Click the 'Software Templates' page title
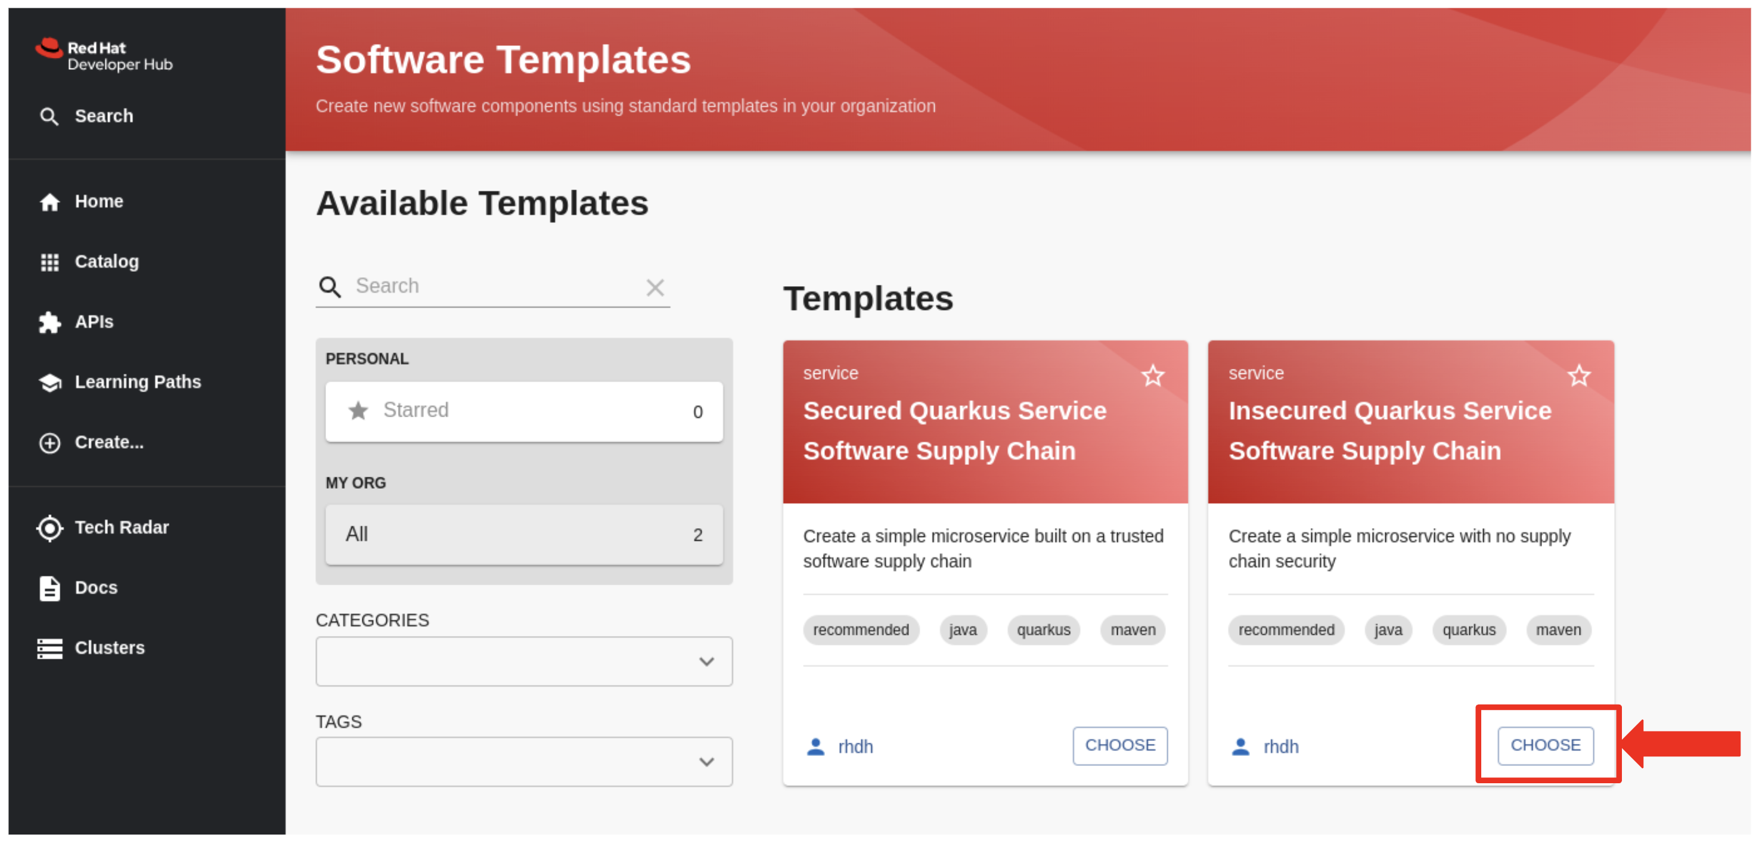This screenshot has width=1762, height=850. [504, 60]
